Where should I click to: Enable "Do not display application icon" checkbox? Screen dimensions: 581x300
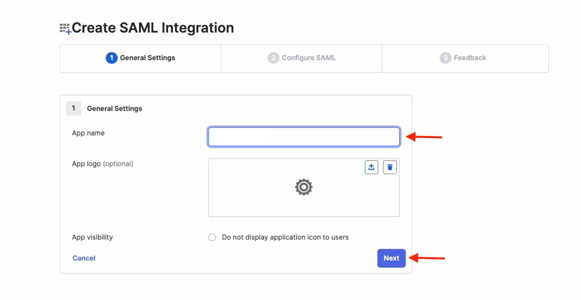[212, 237]
